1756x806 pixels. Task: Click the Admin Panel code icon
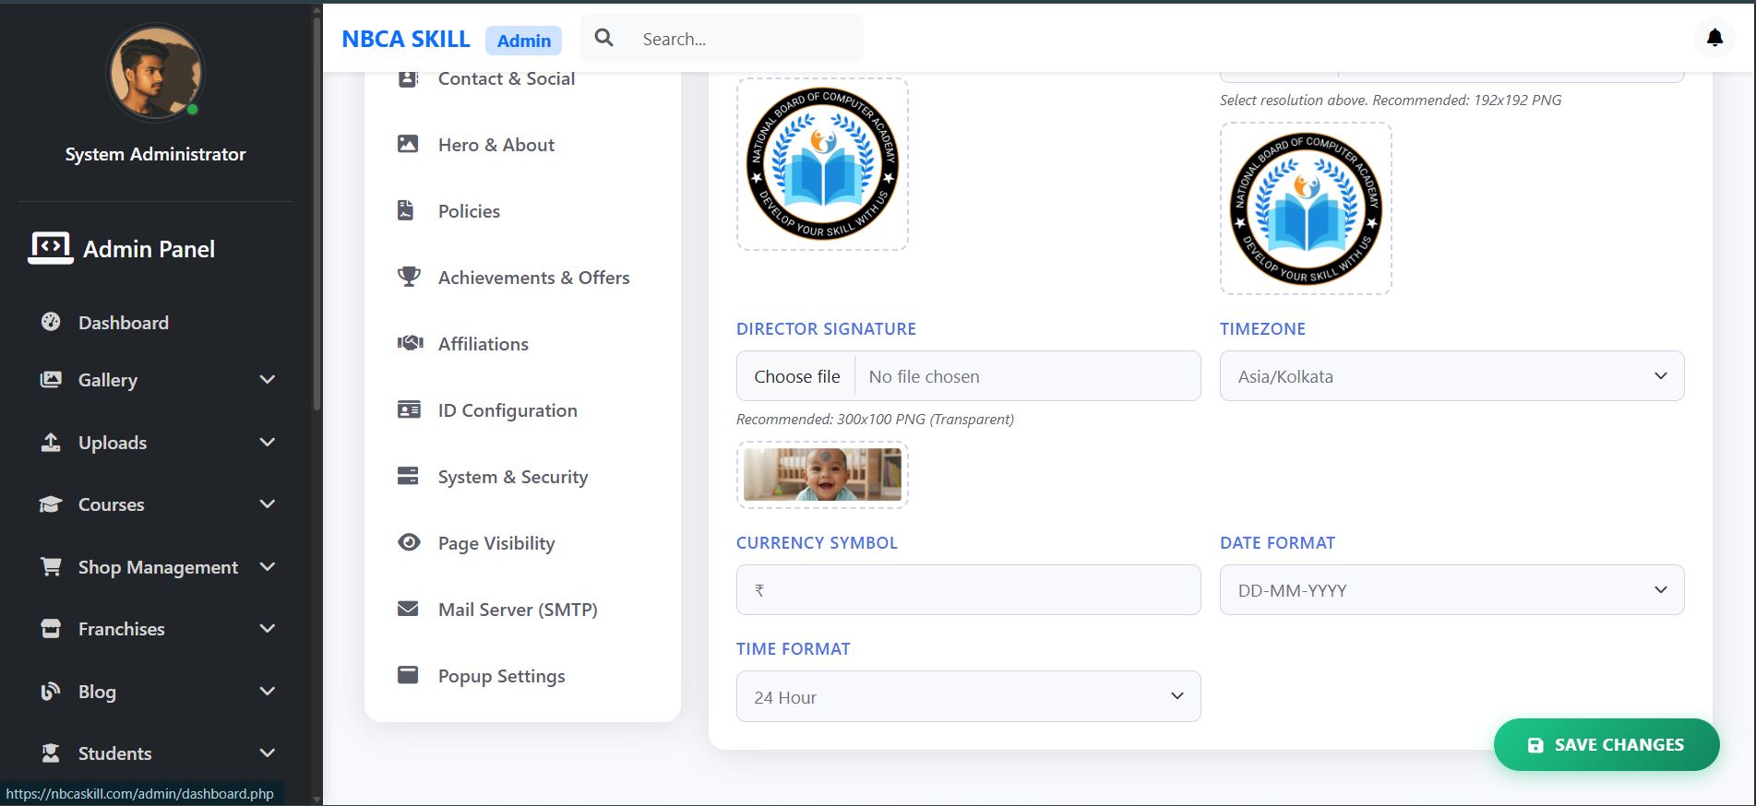click(x=51, y=247)
